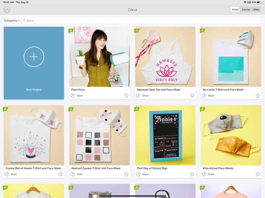Image resolution: width=265 pixels, height=198 pixels.
Task: Star the Namaste Tank Top project
Action: point(192,96)
